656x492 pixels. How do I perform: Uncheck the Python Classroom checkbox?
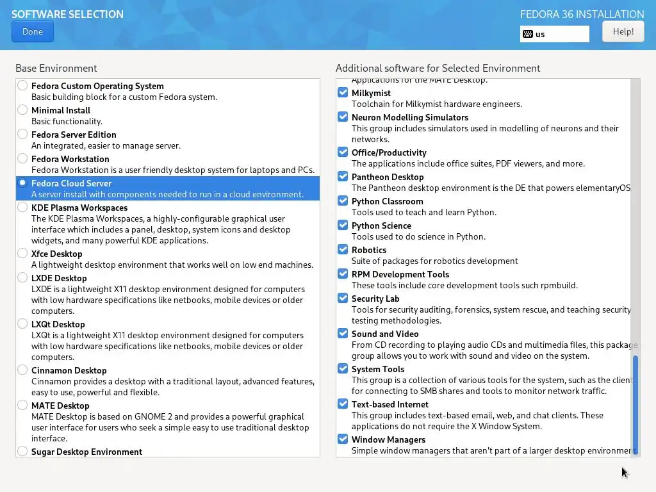[x=343, y=201]
